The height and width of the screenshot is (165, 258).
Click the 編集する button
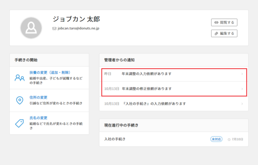click(x=224, y=34)
